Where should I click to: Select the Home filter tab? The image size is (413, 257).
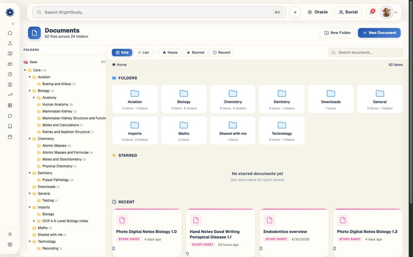coord(170,52)
